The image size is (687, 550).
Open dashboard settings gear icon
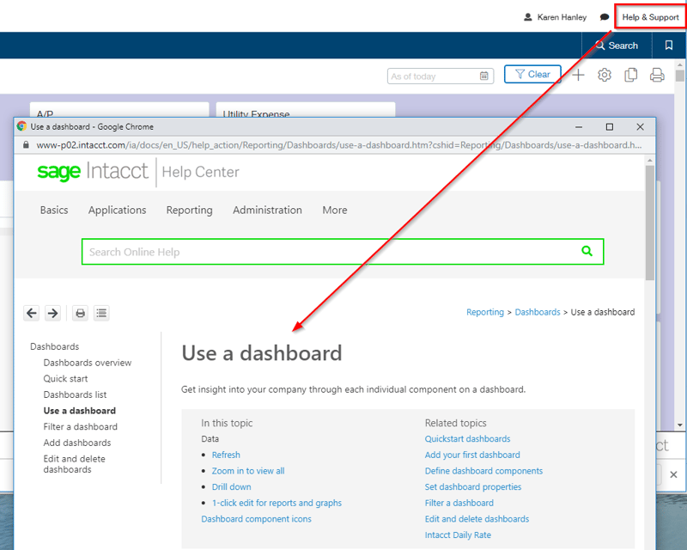[605, 76]
